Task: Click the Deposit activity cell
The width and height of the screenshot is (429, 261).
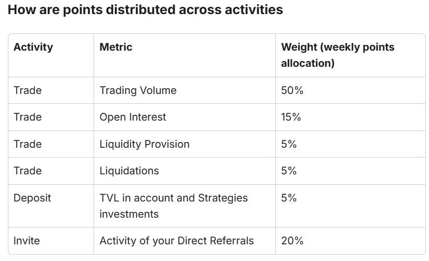Action: click(x=32, y=198)
